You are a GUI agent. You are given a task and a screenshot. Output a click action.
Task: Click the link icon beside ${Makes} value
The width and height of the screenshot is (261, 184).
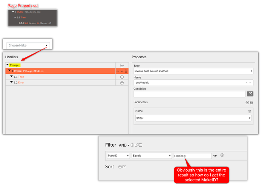pyautogui.click(x=215, y=156)
